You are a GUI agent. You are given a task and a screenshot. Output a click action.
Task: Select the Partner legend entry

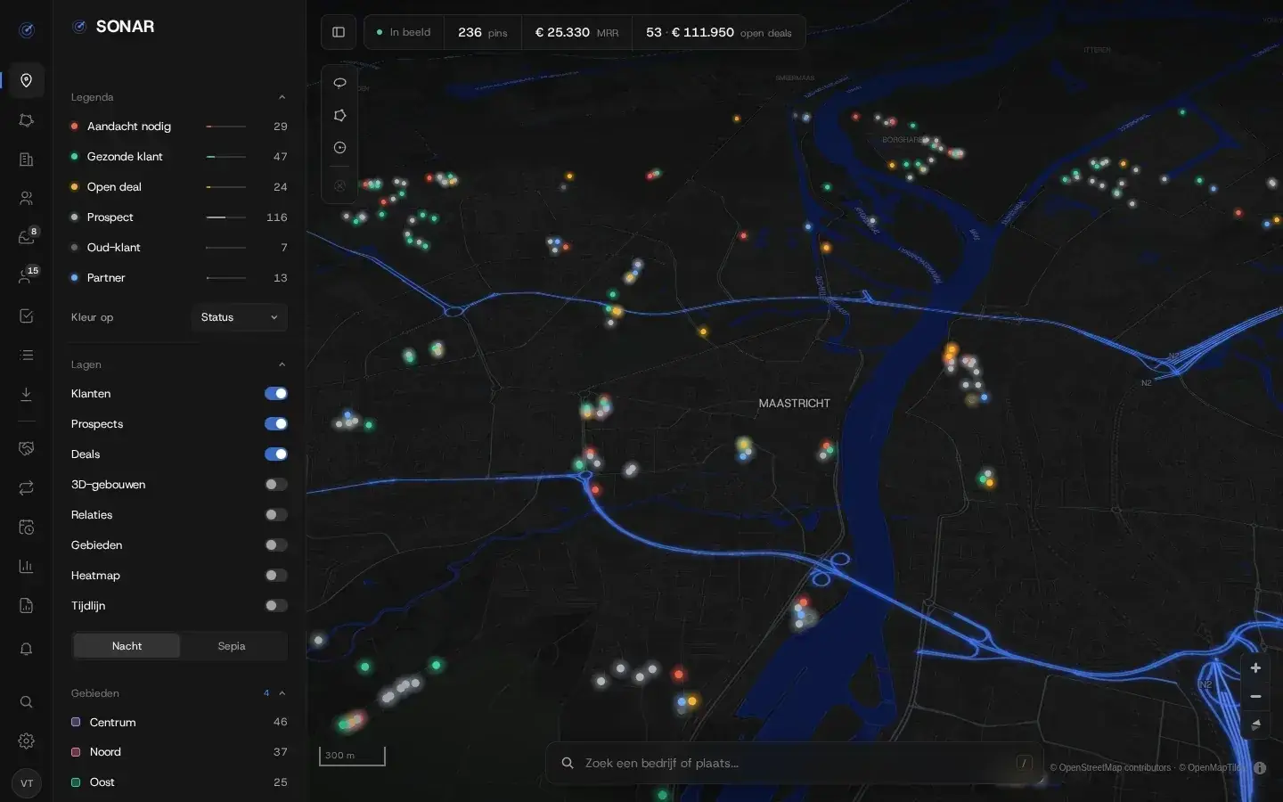179,278
